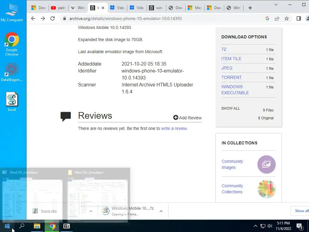This screenshot has width=309, height=232.
Task: Select the 7-Zip WinCE6_Emulator window preview
Action: 32,195
